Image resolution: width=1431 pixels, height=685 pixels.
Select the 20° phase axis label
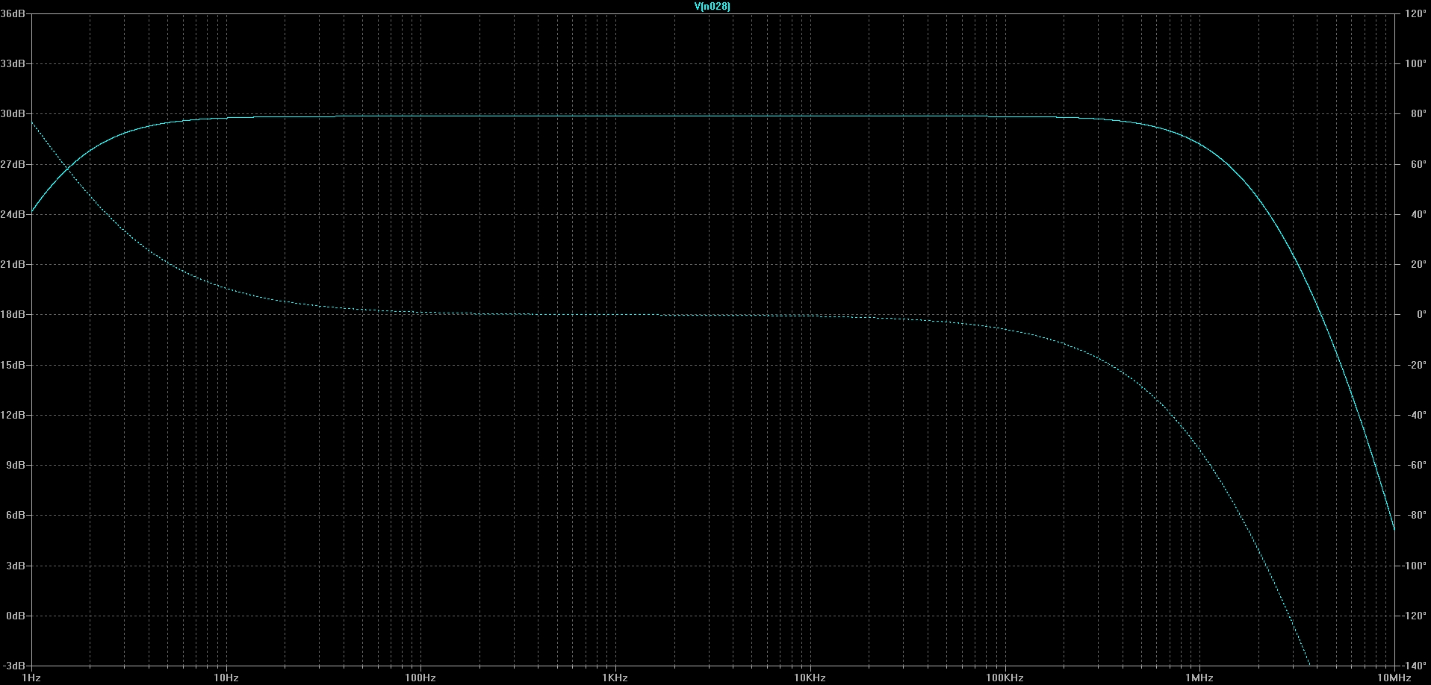1418,264
